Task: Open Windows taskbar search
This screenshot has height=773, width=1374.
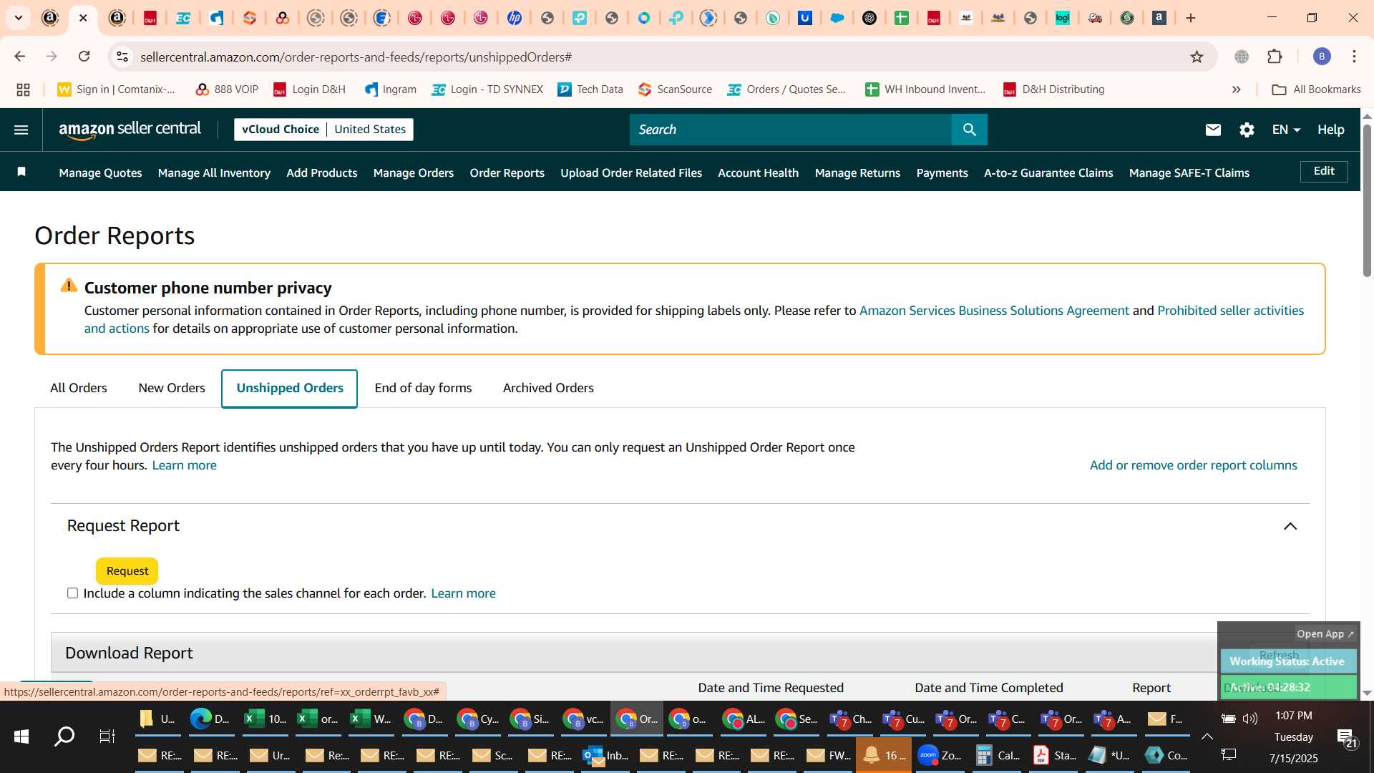Action: pyautogui.click(x=64, y=736)
